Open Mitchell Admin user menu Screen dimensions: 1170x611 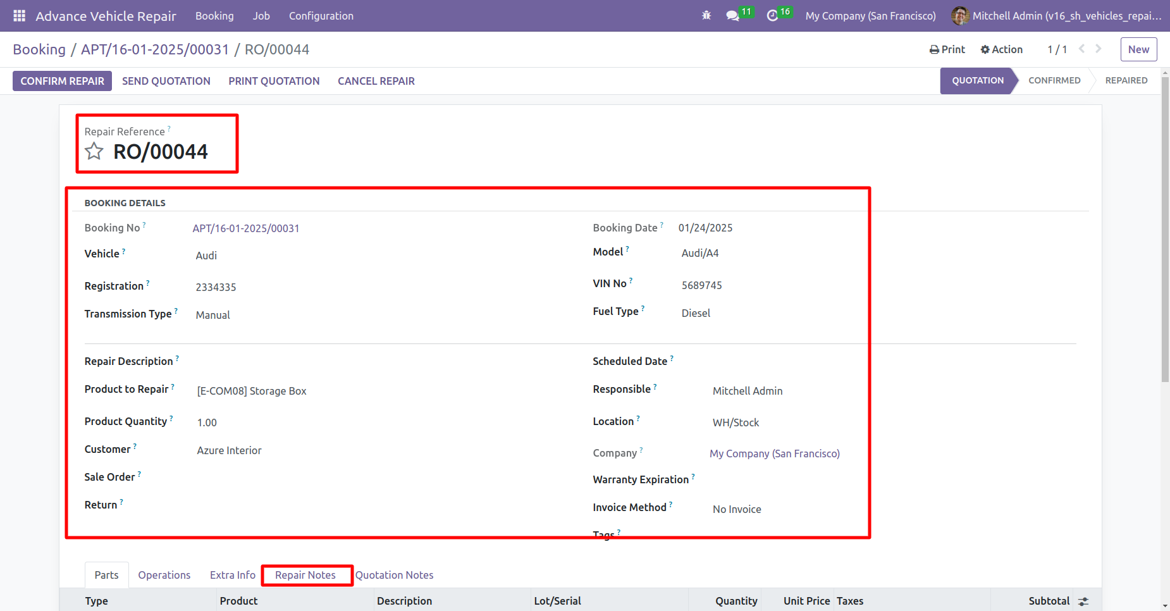point(1057,16)
